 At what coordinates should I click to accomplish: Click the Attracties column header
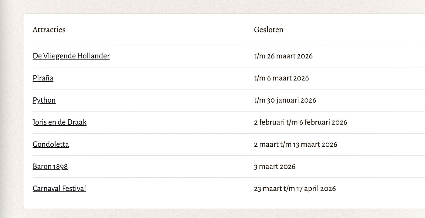click(49, 29)
